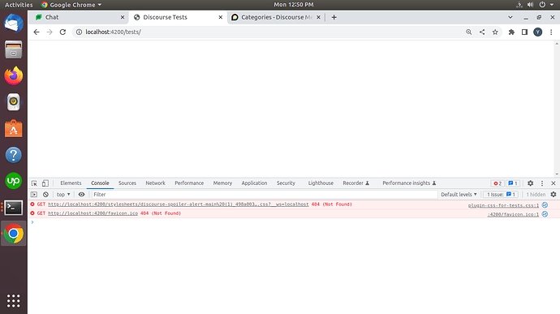This screenshot has width=560, height=314.
Task: Open Files manager from the dock
Action: click(14, 49)
